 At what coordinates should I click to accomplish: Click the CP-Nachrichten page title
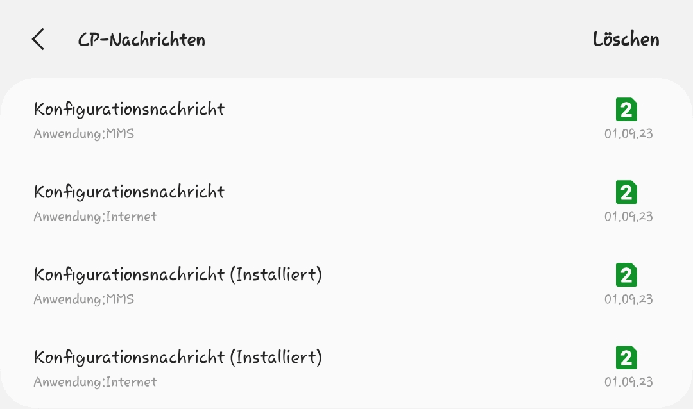point(142,40)
